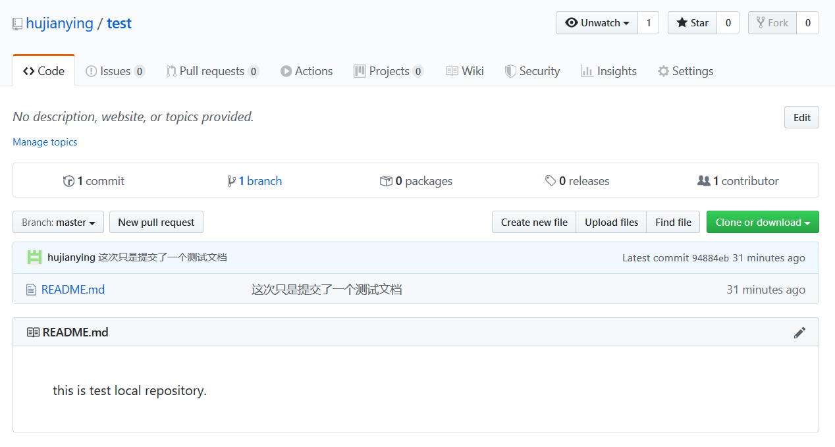Screen dimensions: 835x447
Task: Click the pull request icon on its tab
Action: point(171,71)
